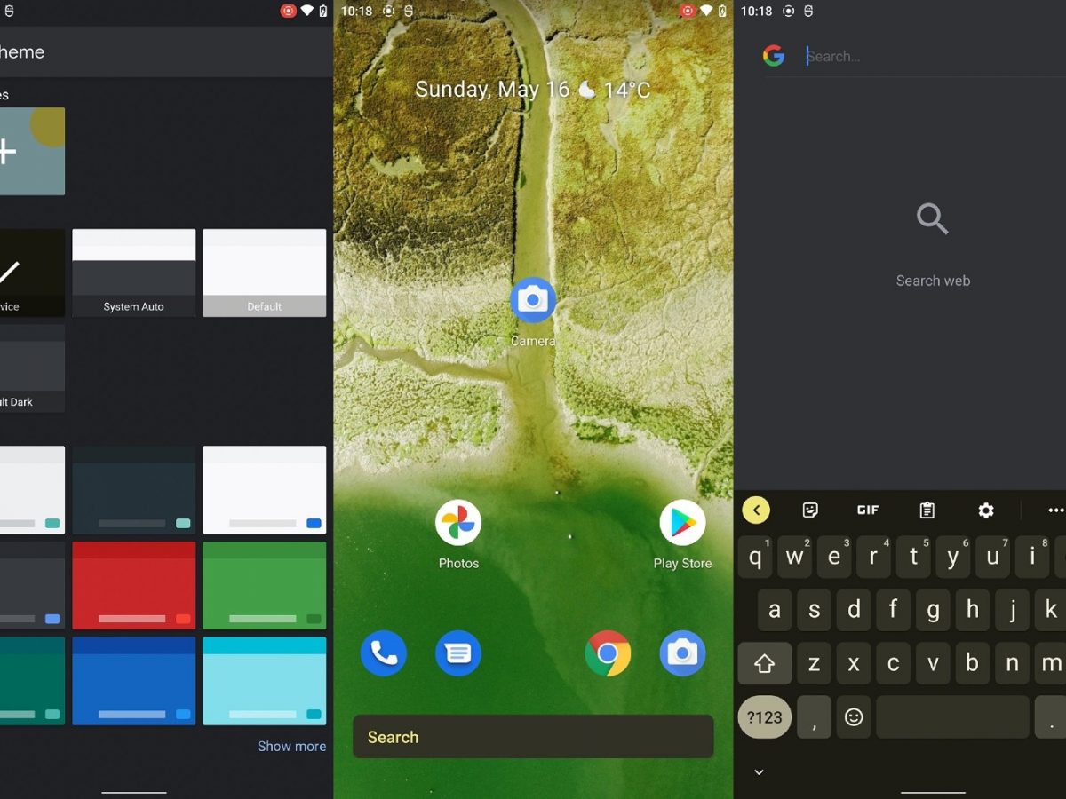Select the Default Dark keyboard theme
This screenshot has height=799, width=1066.
tap(32, 368)
